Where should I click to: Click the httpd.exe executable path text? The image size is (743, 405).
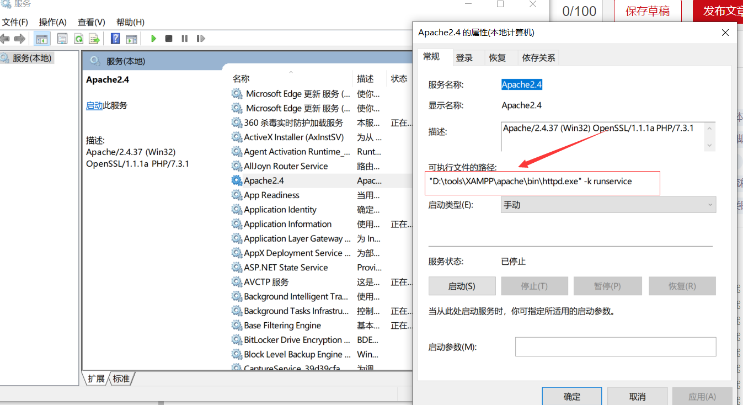pyautogui.click(x=531, y=181)
